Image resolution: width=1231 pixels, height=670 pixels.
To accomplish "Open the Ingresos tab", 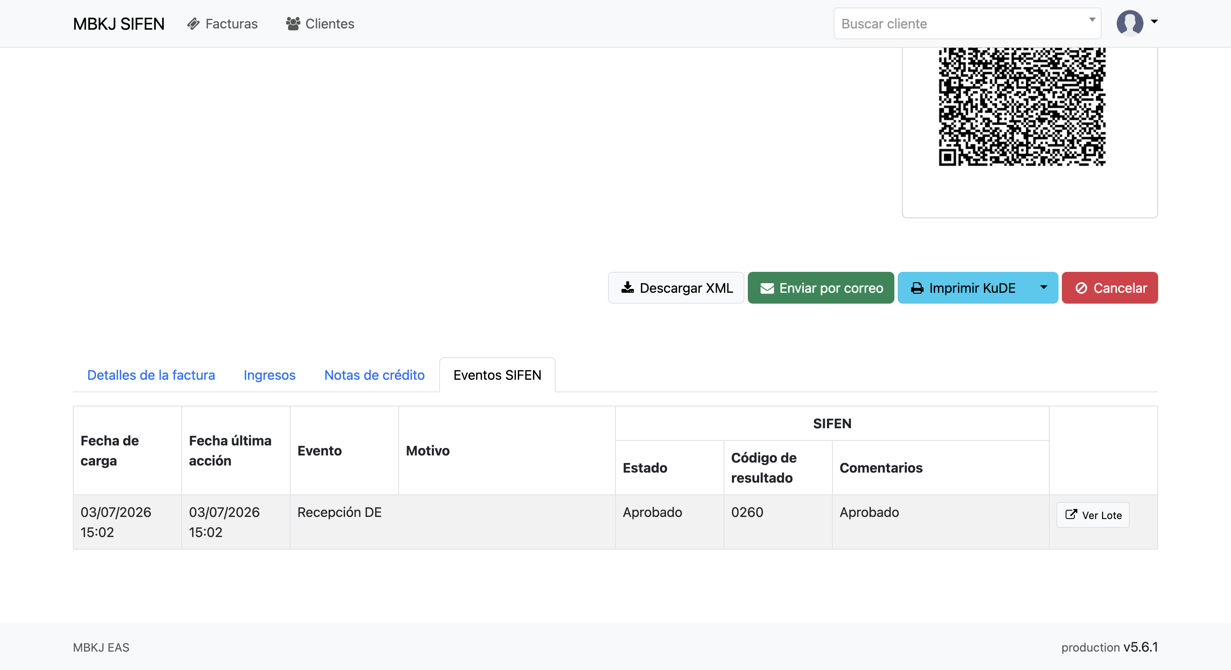I will (x=270, y=375).
